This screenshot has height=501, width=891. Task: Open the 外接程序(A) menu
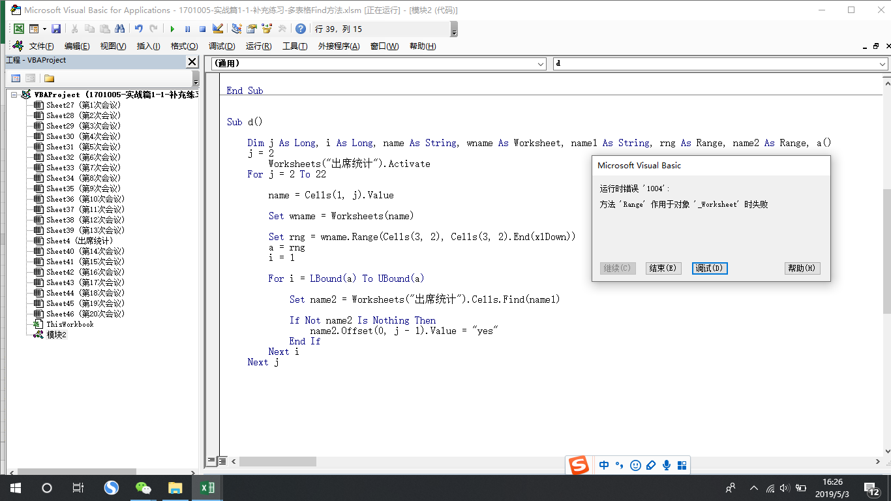339,46
